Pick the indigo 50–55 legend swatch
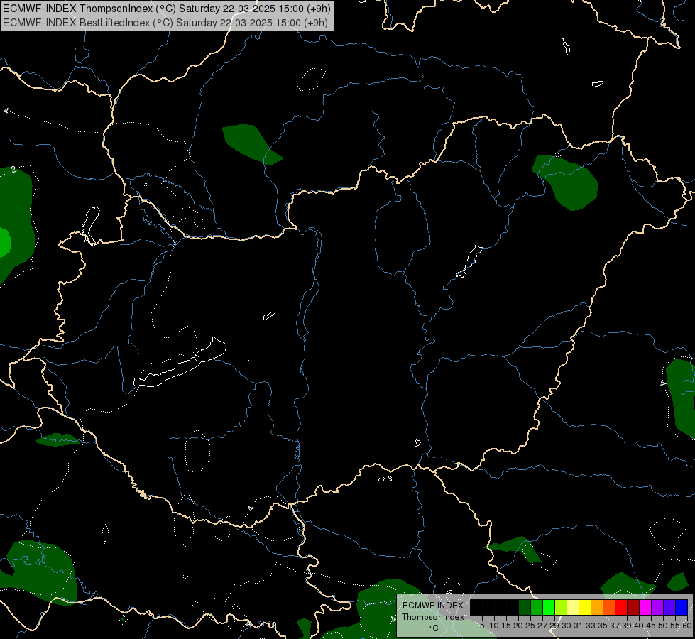Viewport: 695px width, 639px height. point(669,607)
